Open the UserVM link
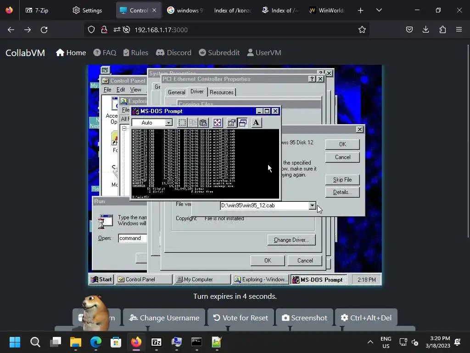Image resolution: width=470 pixels, height=353 pixels. click(264, 52)
